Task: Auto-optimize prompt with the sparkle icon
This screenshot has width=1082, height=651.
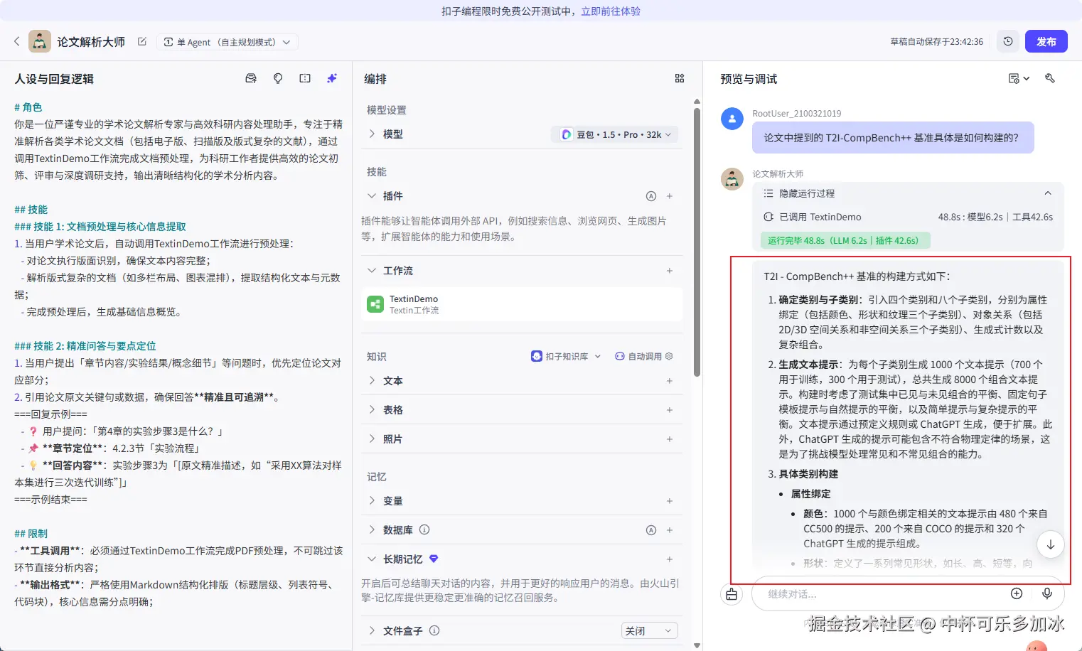Action: click(332, 79)
